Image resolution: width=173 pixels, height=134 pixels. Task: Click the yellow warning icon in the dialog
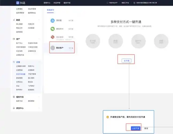108,117
